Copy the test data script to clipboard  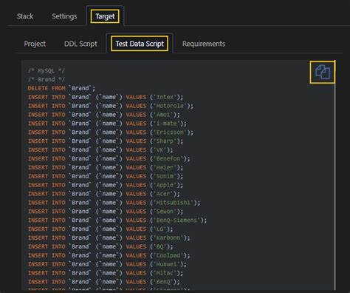click(323, 72)
